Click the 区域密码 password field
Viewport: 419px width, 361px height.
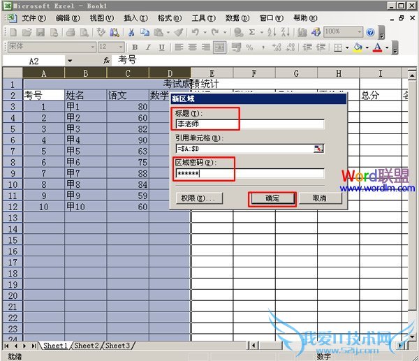[250, 173]
